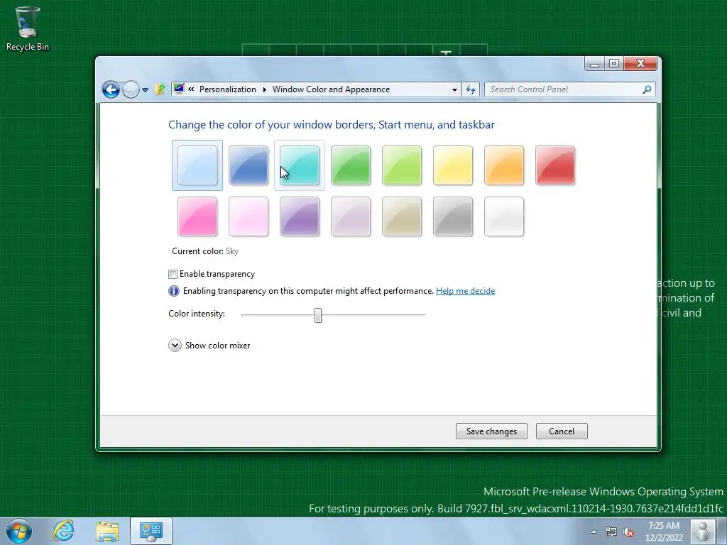Select the Sky color swatch
Image resolution: width=727 pixels, height=545 pixels.
pos(197,165)
